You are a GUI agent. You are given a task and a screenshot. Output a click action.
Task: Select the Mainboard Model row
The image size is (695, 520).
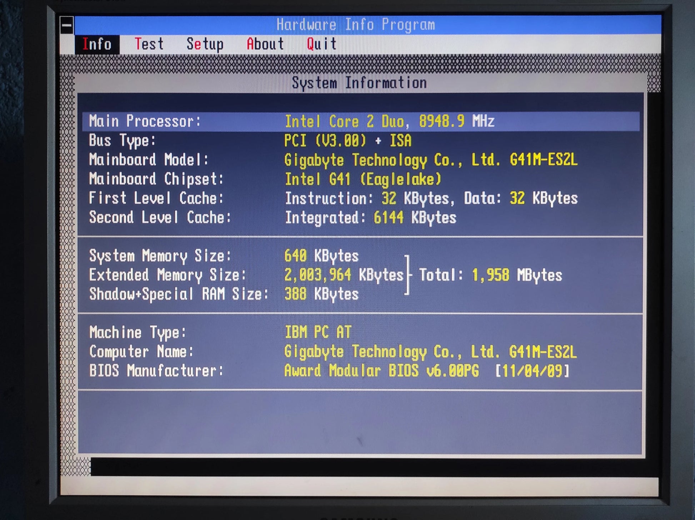coord(361,160)
